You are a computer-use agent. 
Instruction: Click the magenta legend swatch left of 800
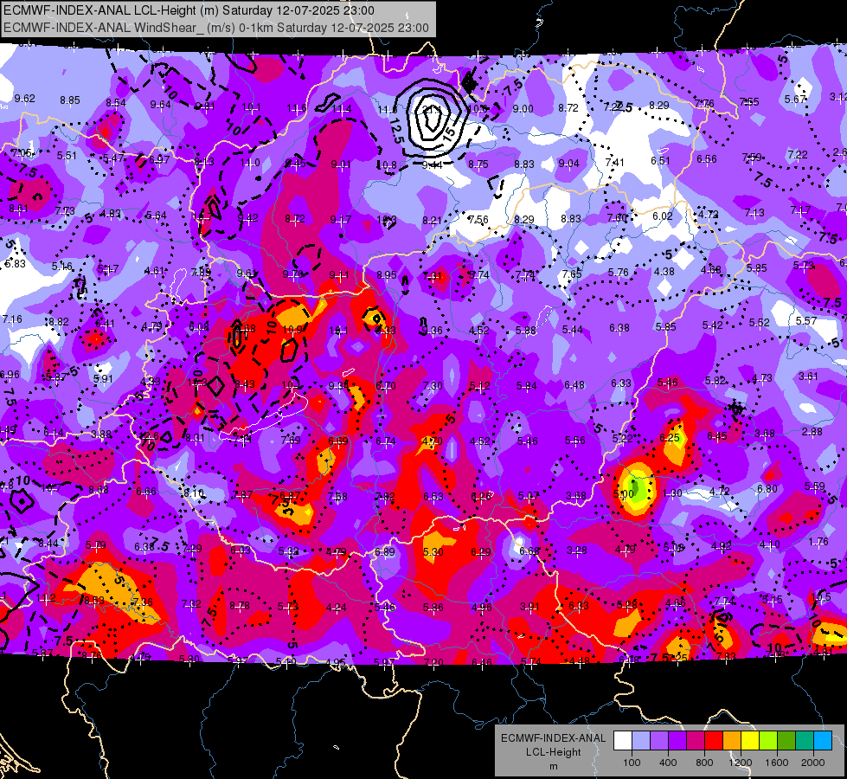[696, 741]
